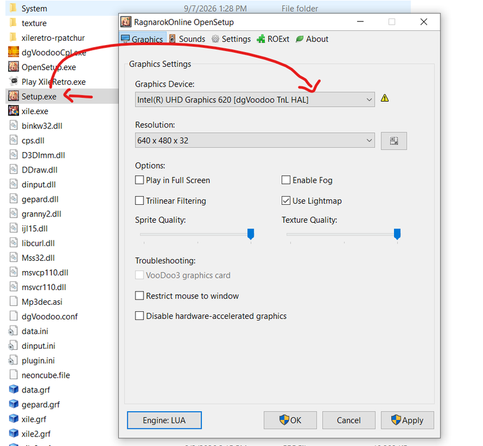Click the Sprite Quality slider handle
This screenshot has height=446, width=483.
[x=251, y=233]
